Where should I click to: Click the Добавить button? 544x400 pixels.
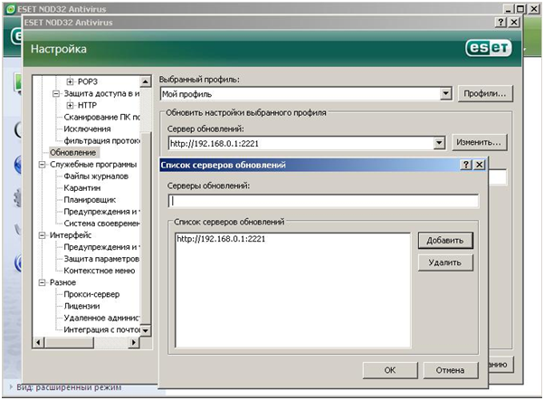pos(445,241)
